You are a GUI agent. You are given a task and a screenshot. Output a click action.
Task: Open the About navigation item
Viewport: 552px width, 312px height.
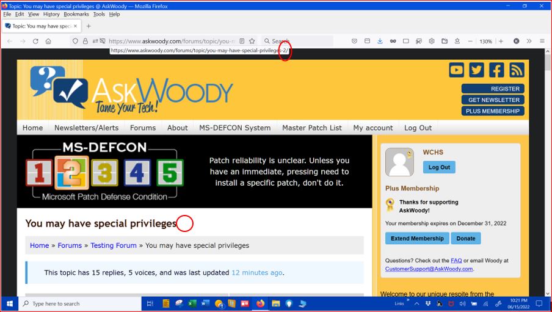pyautogui.click(x=178, y=128)
